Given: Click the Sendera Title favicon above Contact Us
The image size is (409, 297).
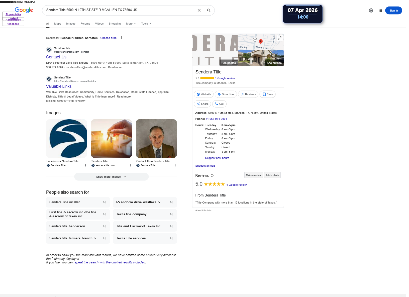Looking at the screenshot, I should 49,50.
